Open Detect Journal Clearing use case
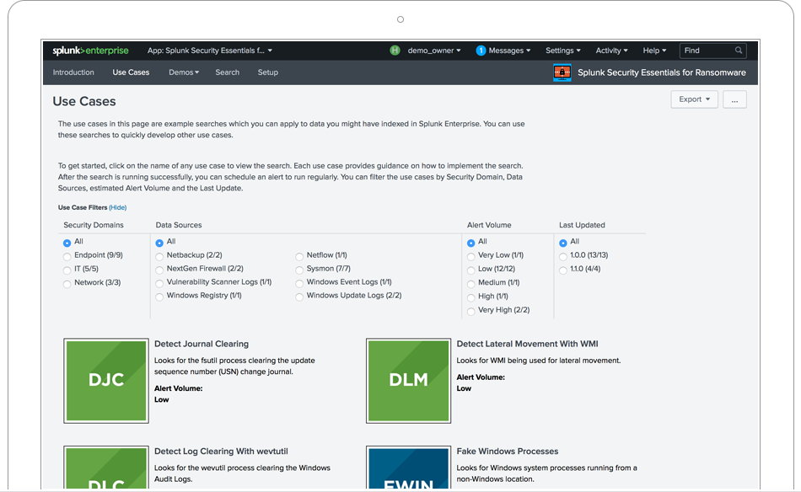The image size is (801, 492). coord(202,344)
